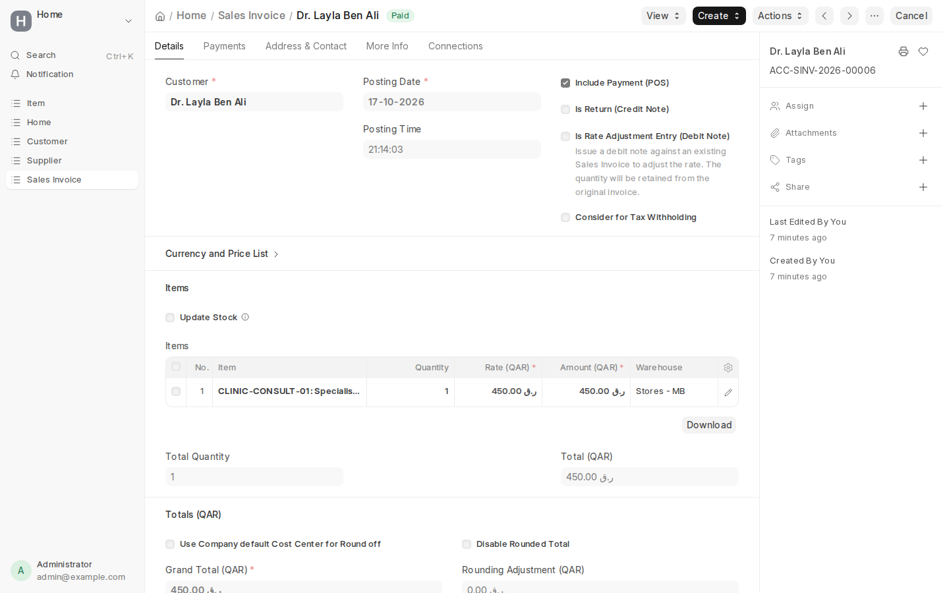The image size is (949, 593).
Task: Open Supplier in the sidebar
Action: (x=72, y=161)
